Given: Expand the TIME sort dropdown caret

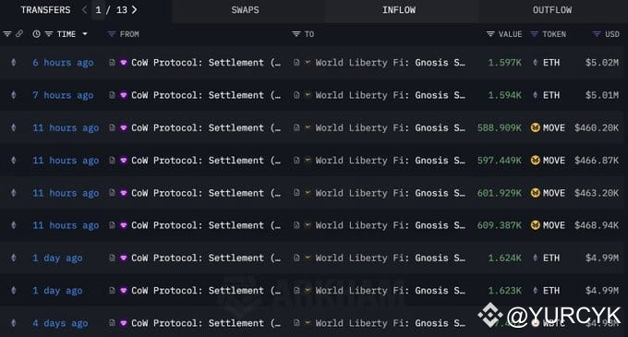Looking at the screenshot, I should click(x=85, y=34).
